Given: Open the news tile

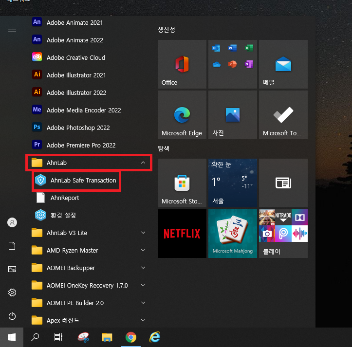Looking at the screenshot, I should 283,183.
